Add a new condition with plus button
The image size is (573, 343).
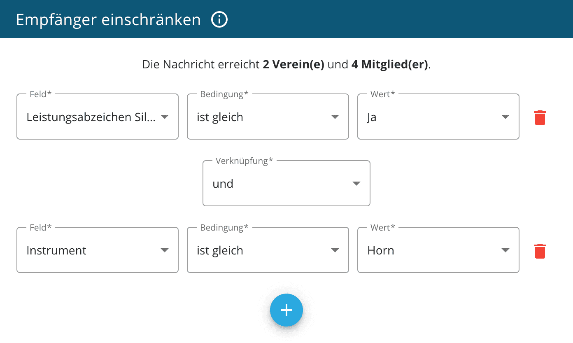[x=286, y=310]
